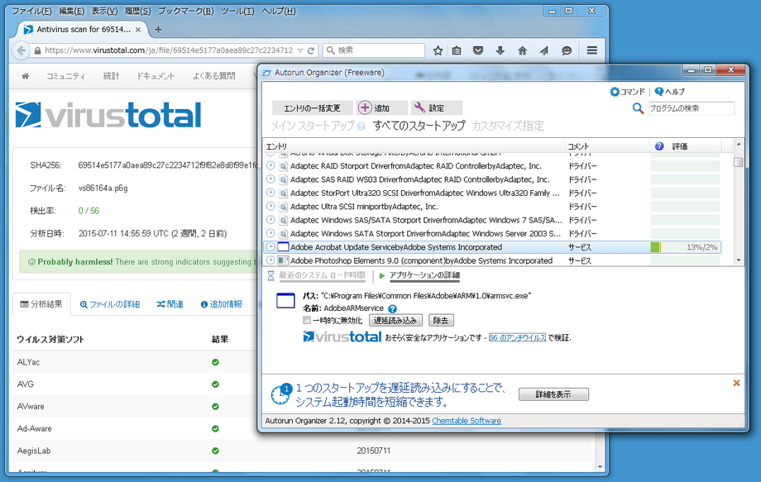Viewport: 761px width, 482px height.
Task: Switch to すべてのスタートアップ view
Action: 419,126
